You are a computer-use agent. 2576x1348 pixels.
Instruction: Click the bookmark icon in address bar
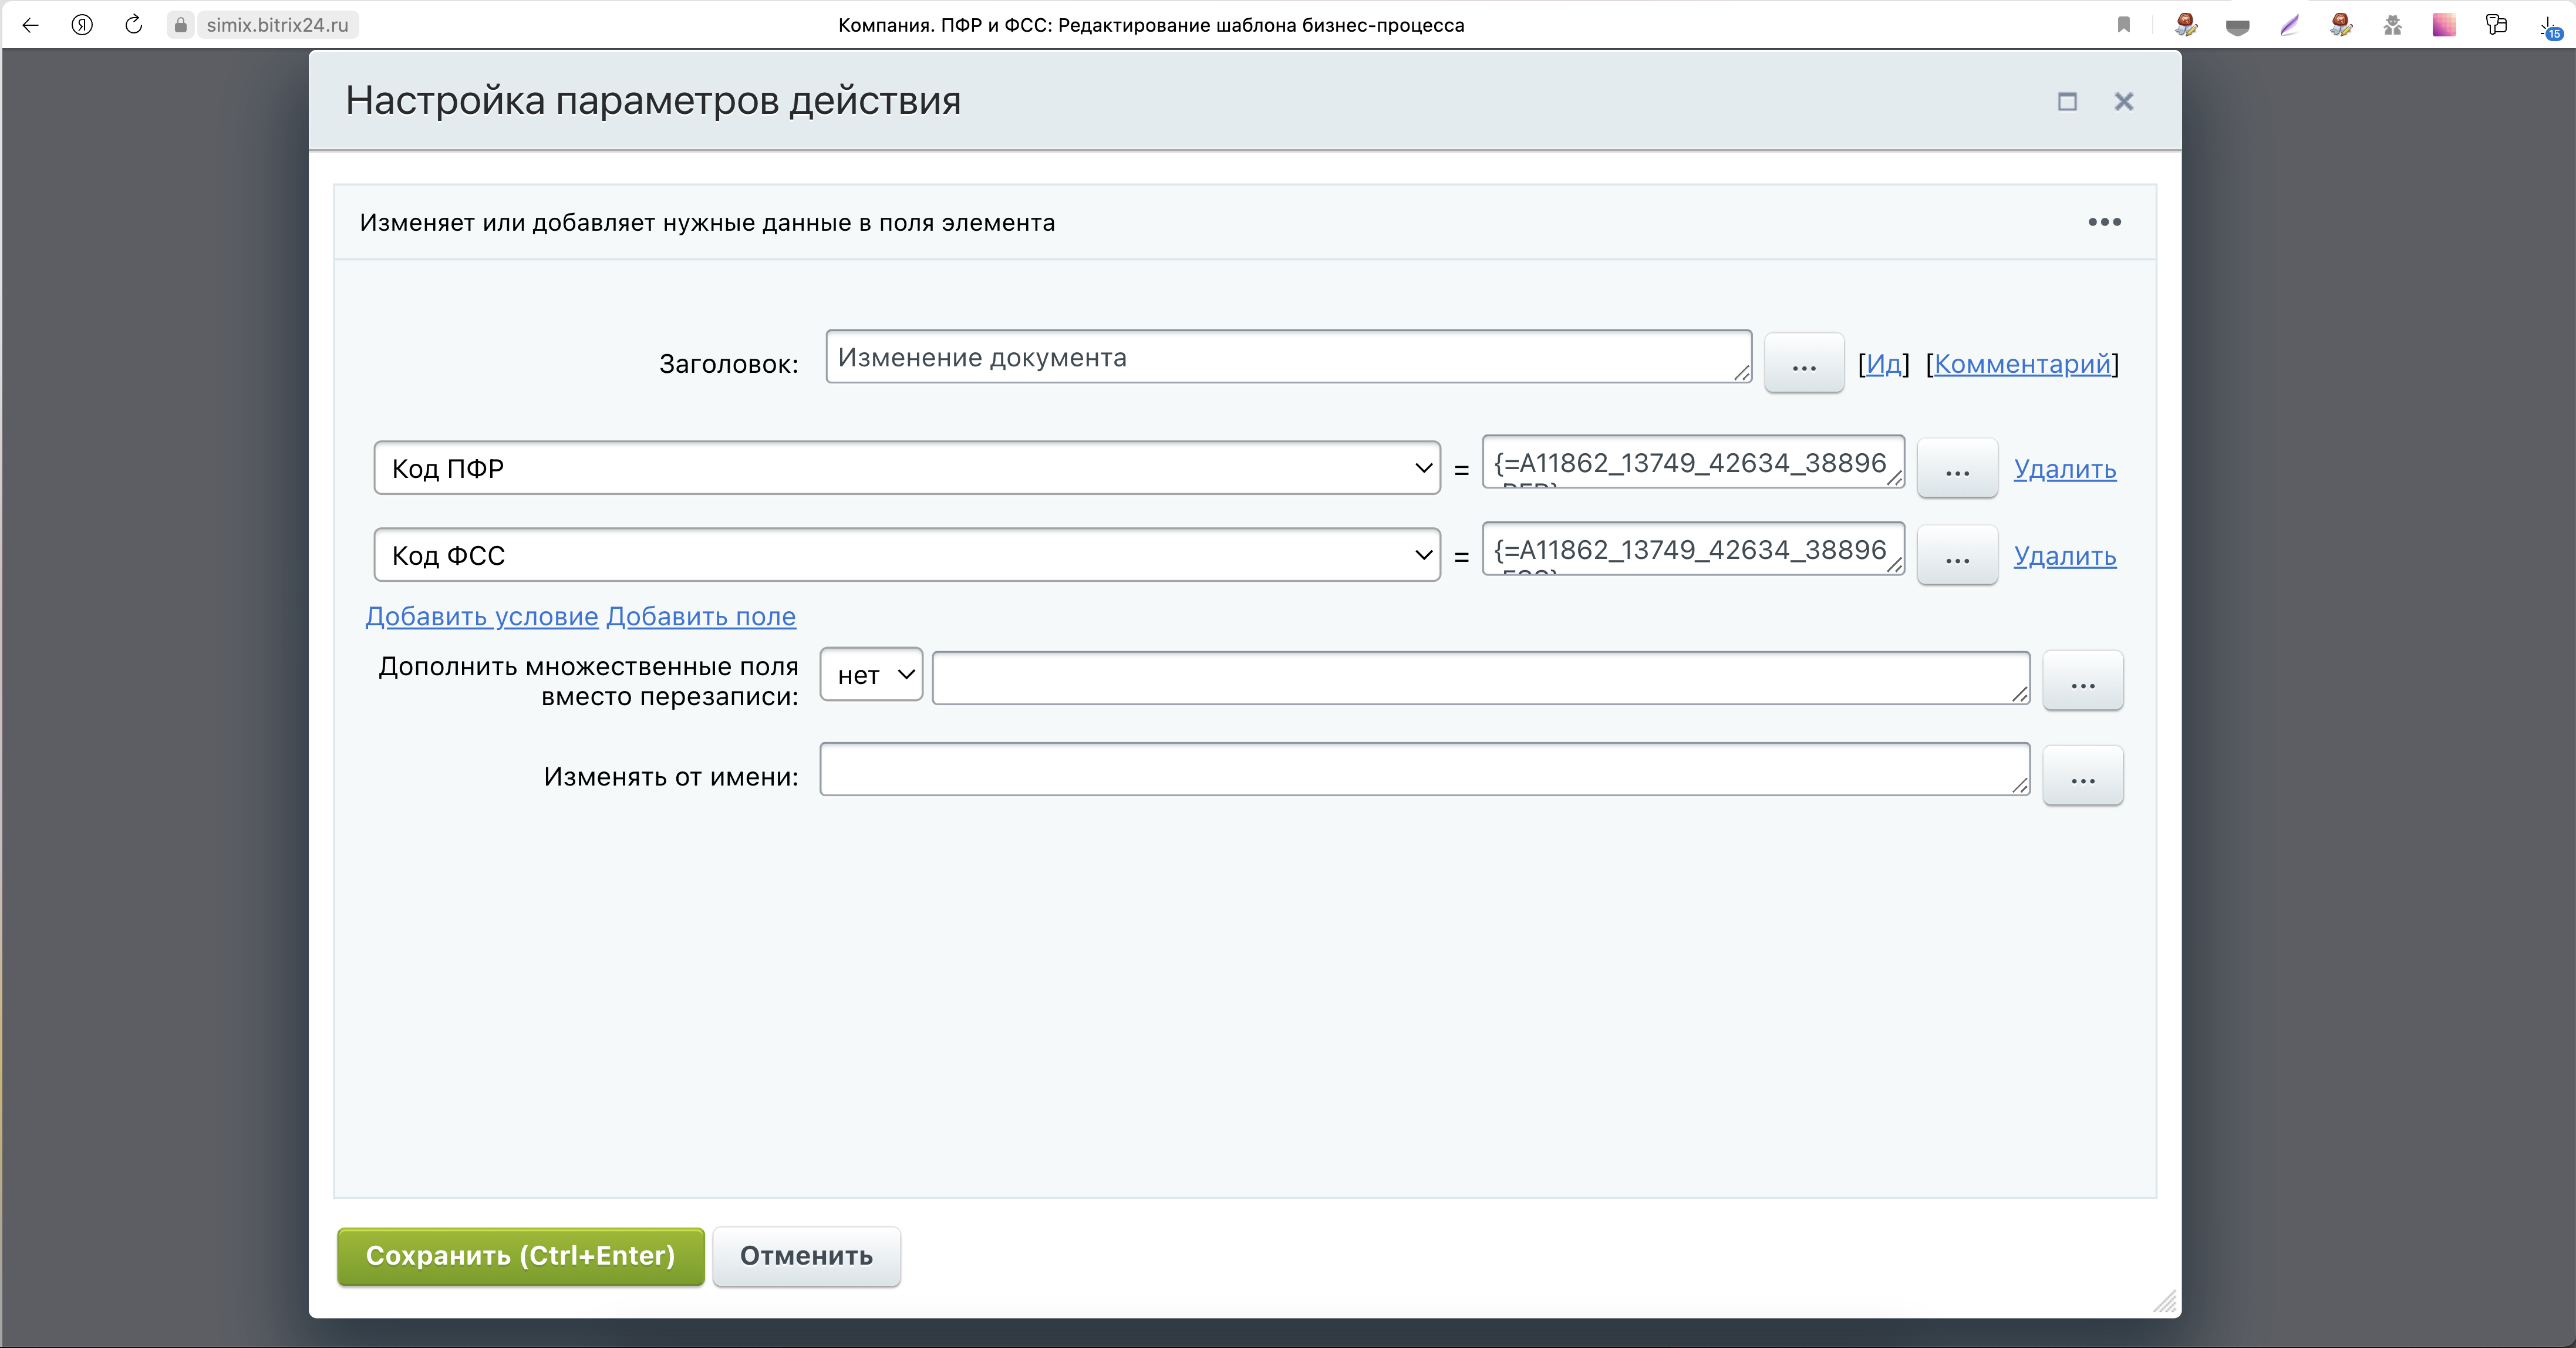(2124, 25)
